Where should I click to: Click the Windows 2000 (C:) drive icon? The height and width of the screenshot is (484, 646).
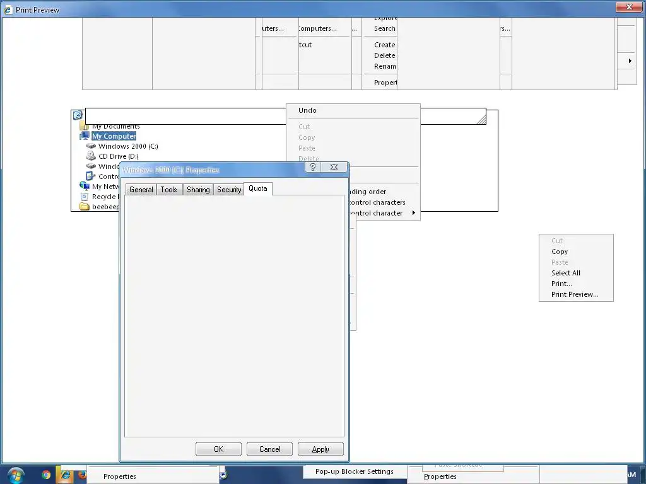pos(91,146)
